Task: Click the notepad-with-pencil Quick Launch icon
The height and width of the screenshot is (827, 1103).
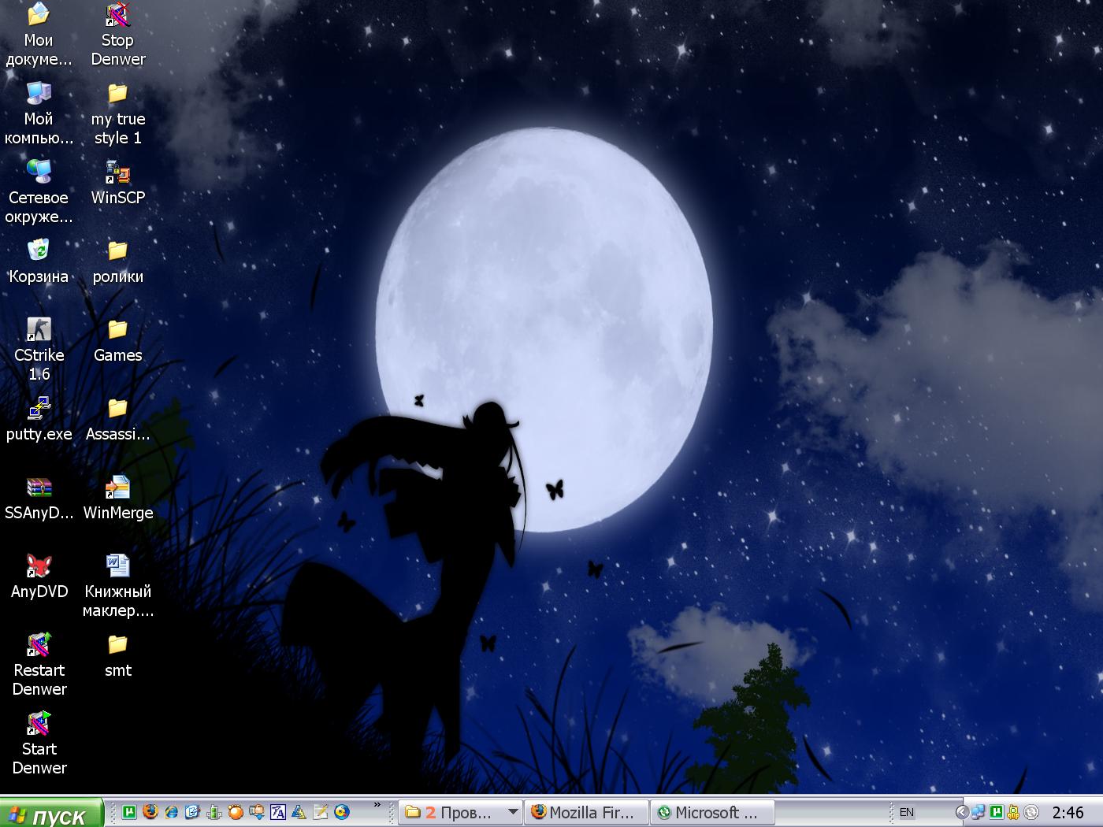Action: point(321,812)
